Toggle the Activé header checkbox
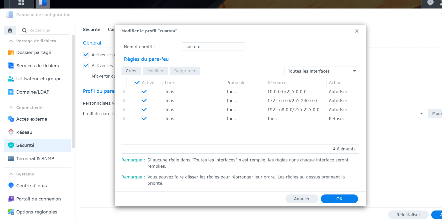 [x=137, y=83]
